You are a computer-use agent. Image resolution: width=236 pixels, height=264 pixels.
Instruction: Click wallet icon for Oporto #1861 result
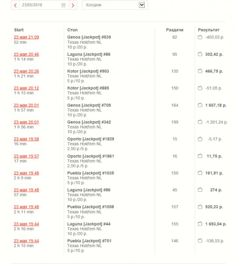(x=200, y=156)
